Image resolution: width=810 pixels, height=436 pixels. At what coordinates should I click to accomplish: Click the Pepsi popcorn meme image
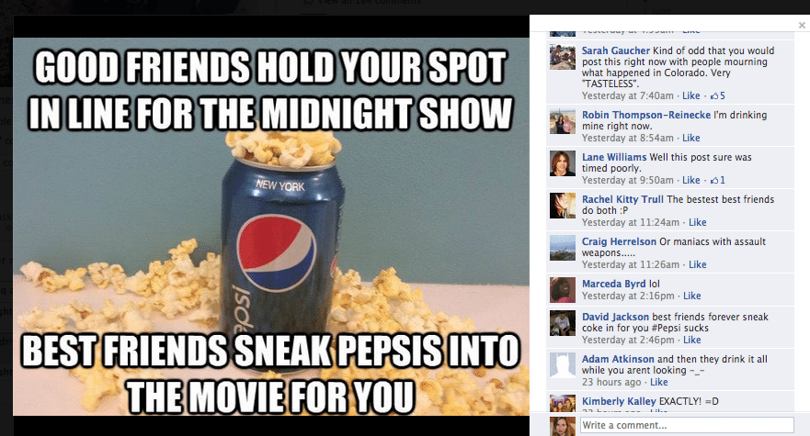[271, 227]
